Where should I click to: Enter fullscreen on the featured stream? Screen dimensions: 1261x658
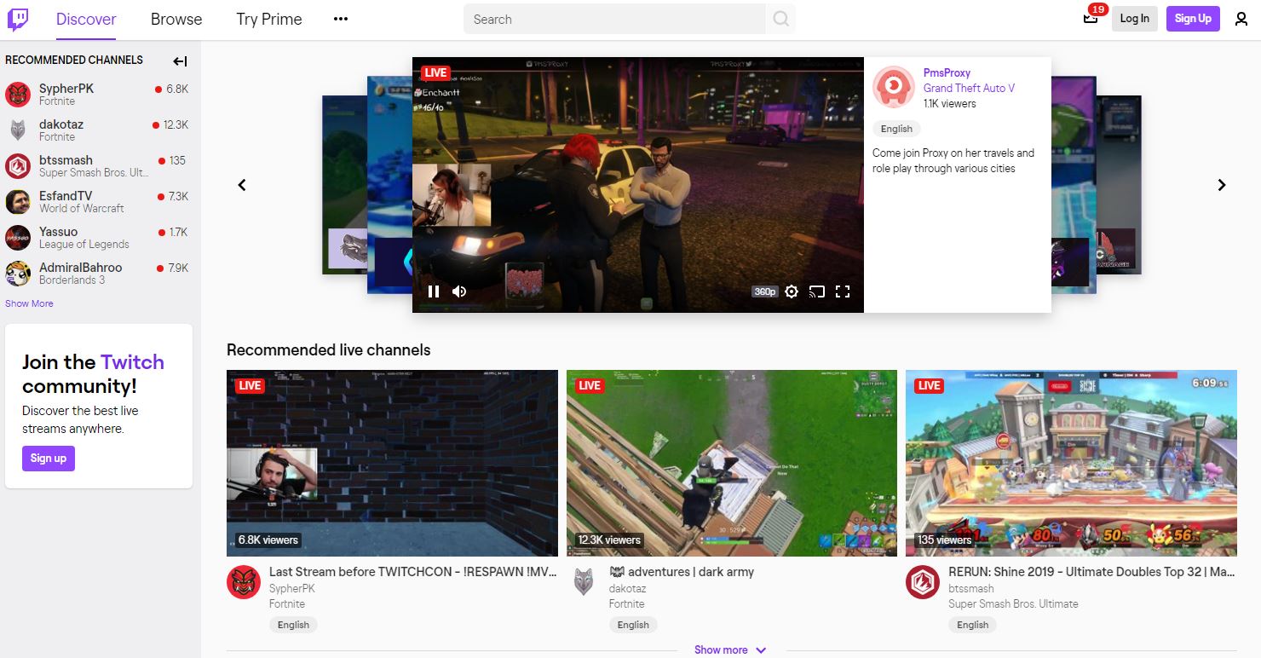click(843, 291)
